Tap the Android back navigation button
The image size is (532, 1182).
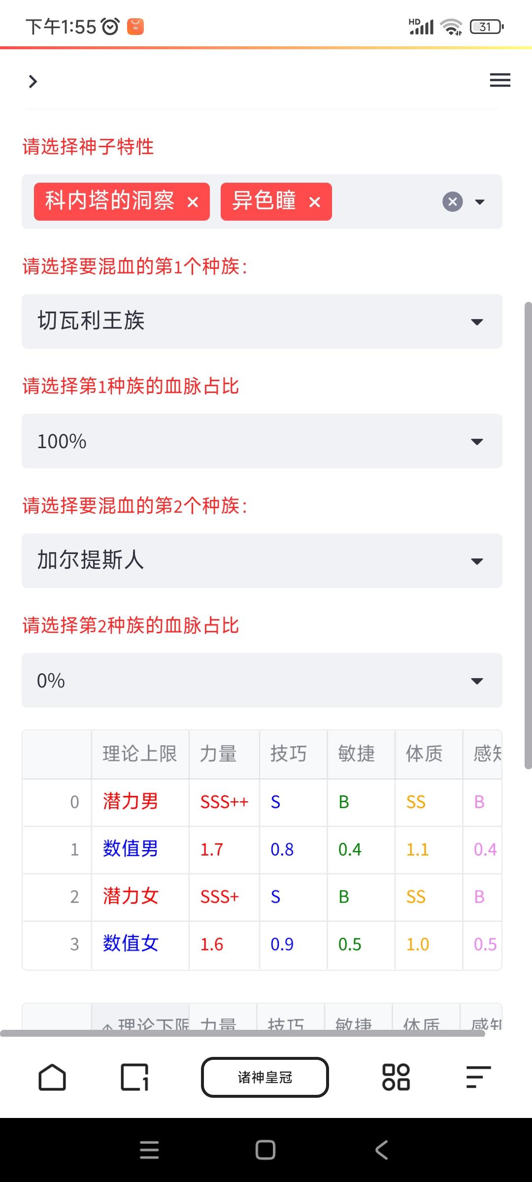point(382,1150)
